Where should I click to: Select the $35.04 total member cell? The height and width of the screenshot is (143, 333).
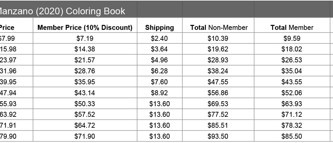[x=292, y=71]
